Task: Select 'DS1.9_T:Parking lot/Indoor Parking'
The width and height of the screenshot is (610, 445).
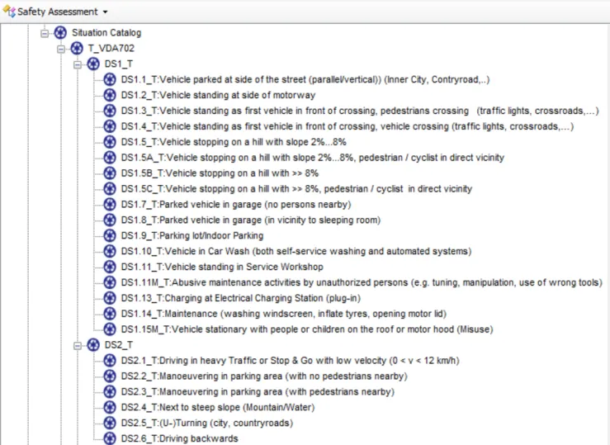Action: coord(192,235)
